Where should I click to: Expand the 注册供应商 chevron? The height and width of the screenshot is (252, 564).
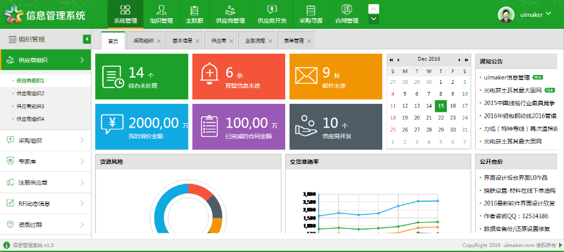(82, 183)
